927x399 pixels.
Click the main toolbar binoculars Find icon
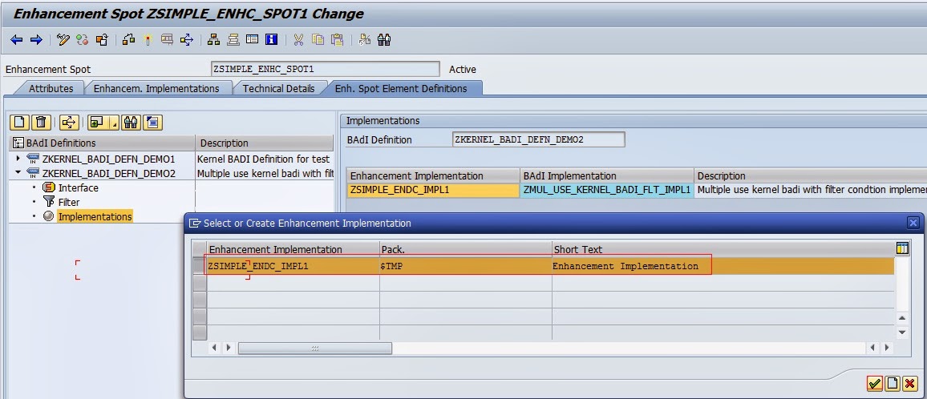384,39
